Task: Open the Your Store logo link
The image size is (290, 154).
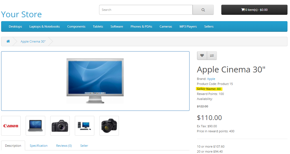Action: 21,14
